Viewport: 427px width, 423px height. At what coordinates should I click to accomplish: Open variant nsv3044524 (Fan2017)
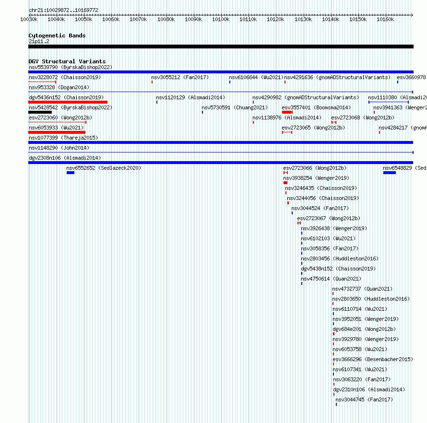[320, 208]
